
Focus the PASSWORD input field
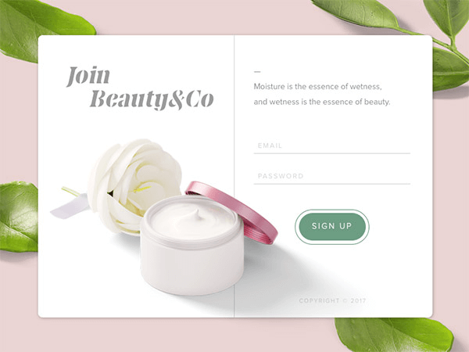coord(331,176)
